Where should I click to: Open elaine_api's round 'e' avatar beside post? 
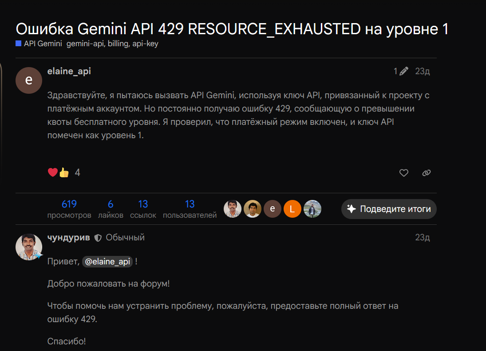pos(29,80)
